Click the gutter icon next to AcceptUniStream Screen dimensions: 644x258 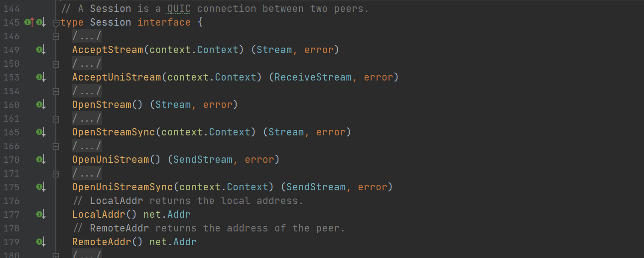click(40, 77)
